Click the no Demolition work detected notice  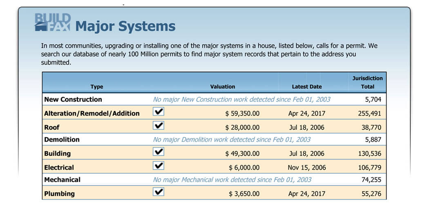(x=232, y=140)
